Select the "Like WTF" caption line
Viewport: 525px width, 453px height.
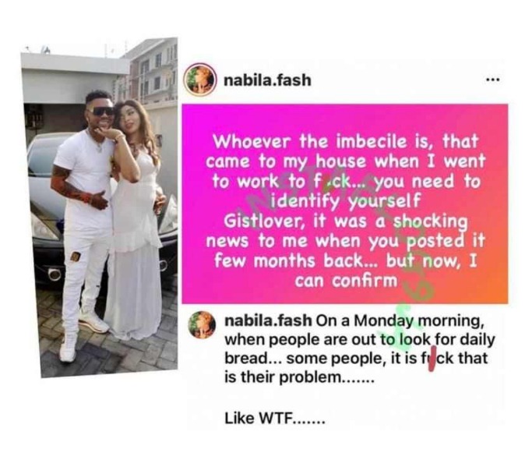[x=274, y=418]
